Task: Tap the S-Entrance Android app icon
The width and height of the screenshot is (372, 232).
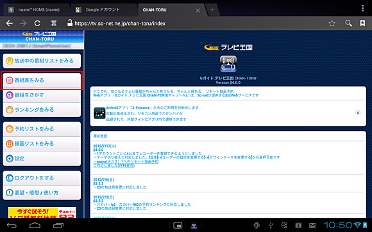Action: click(x=99, y=113)
